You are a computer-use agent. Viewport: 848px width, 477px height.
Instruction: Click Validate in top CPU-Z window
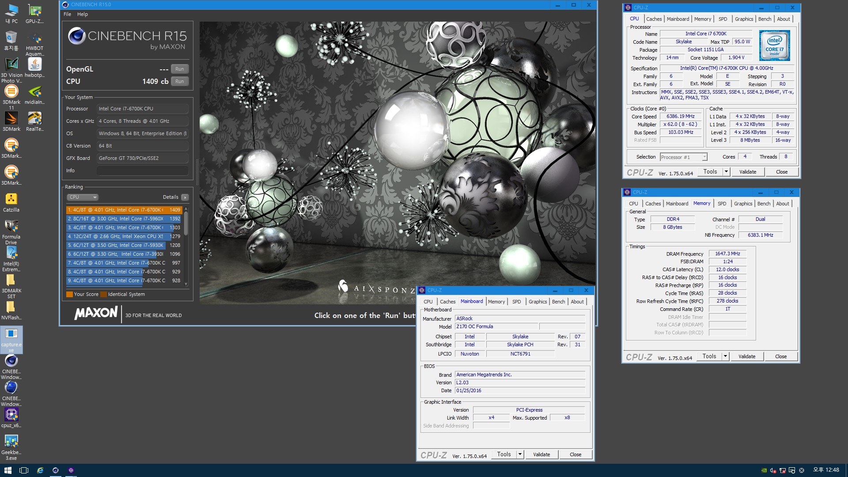[x=748, y=172]
